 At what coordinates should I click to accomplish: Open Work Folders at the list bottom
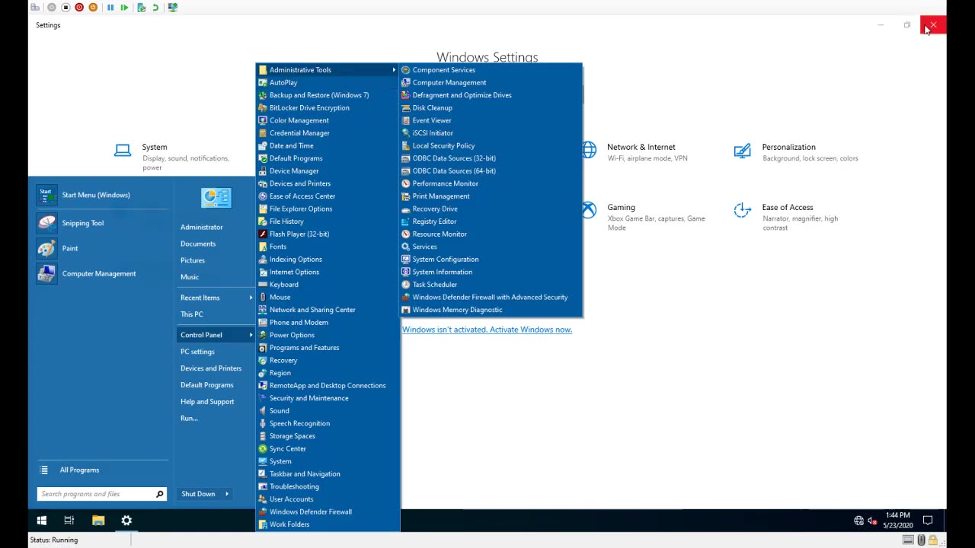coord(289,524)
